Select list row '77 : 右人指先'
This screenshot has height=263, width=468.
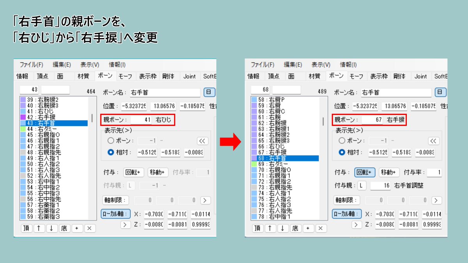285,211
